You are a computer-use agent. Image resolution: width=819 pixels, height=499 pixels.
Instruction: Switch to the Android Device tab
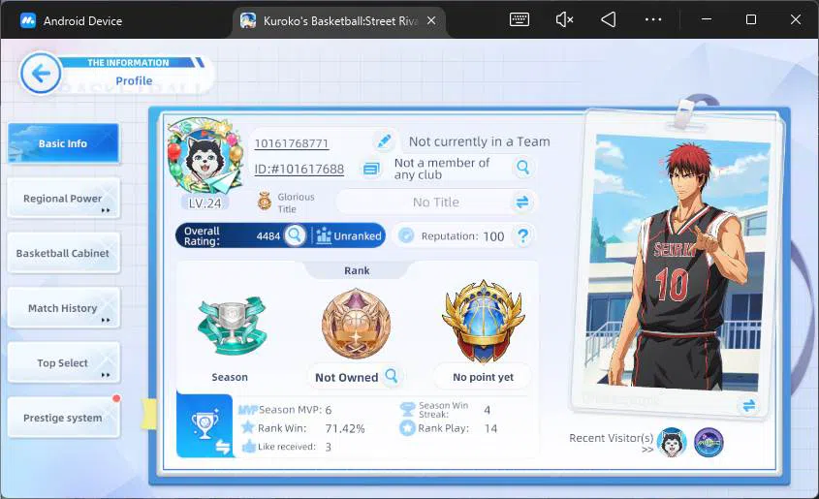[x=72, y=21]
